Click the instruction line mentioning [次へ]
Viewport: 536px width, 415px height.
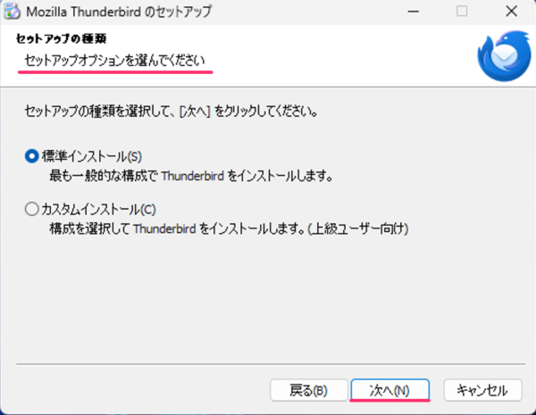tap(172, 112)
